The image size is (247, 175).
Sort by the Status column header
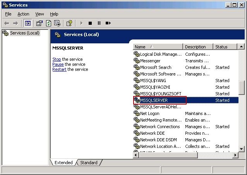pyautogui.click(x=225, y=47)
